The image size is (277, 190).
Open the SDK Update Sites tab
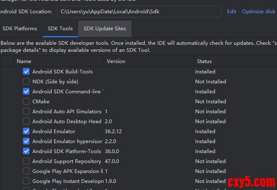pos(104,29)
